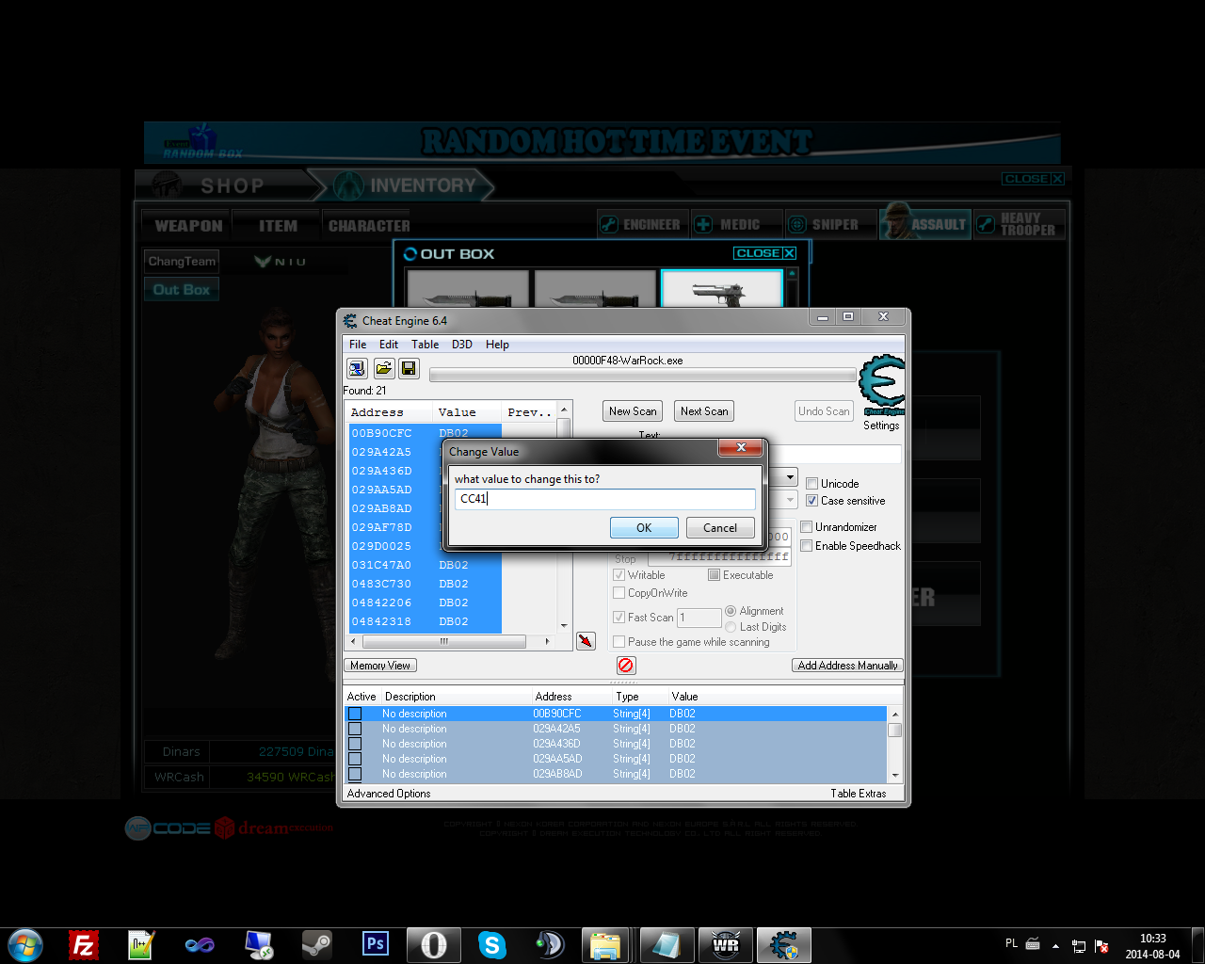Viewport: 1205px width, 964px height.
Task: Click the Out Box button in WarRock inventory
Action: [182, 290]
